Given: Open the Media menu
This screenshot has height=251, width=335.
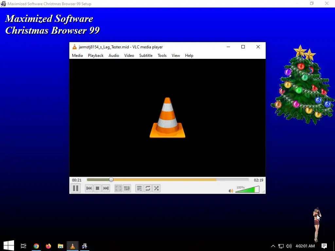Looking at the screenshot, I should [77, 56].
